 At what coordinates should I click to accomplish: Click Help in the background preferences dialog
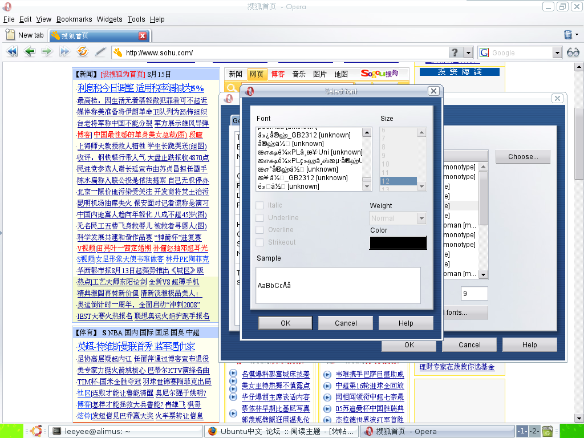[530, 344]
